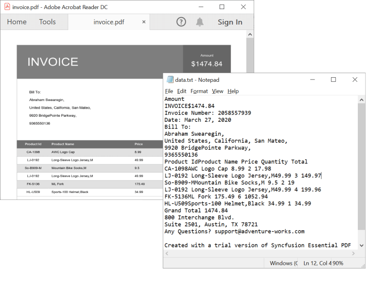Click support@adventure-works.com line in Notepad

235,231
